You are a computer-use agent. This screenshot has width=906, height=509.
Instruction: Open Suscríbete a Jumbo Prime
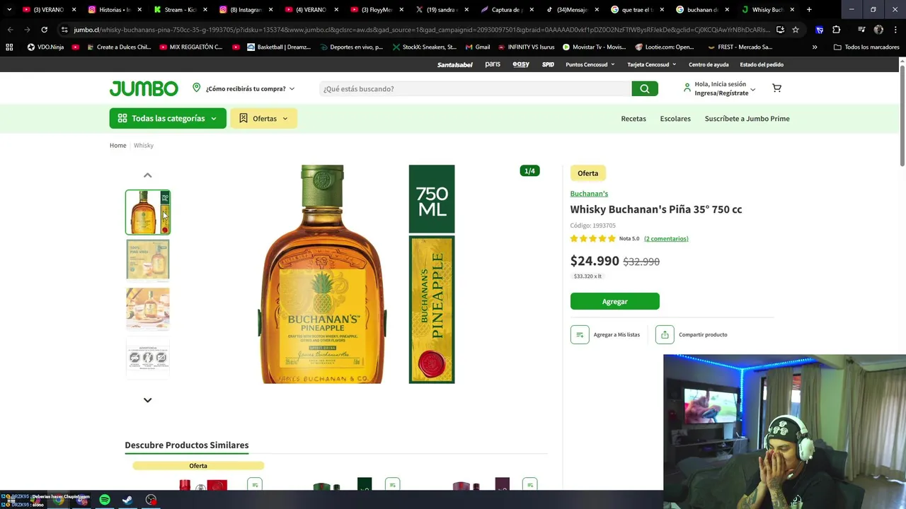[747, 119]
